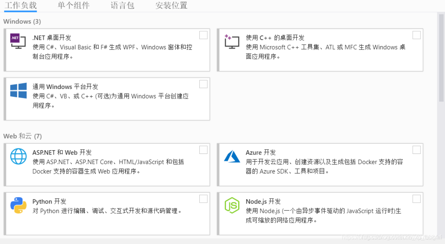Click the description text under Azure 开发
Image resolution: width=445 pixels, height=244 pixels.
[324, 166]
